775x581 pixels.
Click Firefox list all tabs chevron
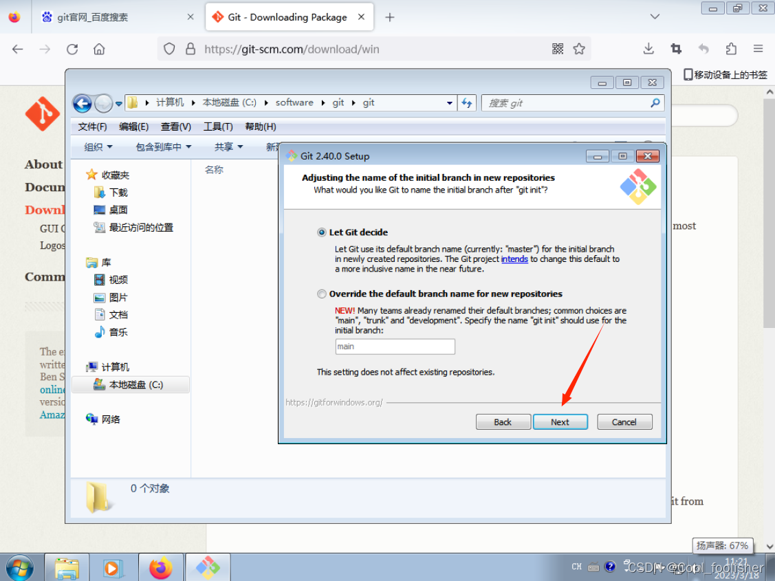click(x=655, y=17)
